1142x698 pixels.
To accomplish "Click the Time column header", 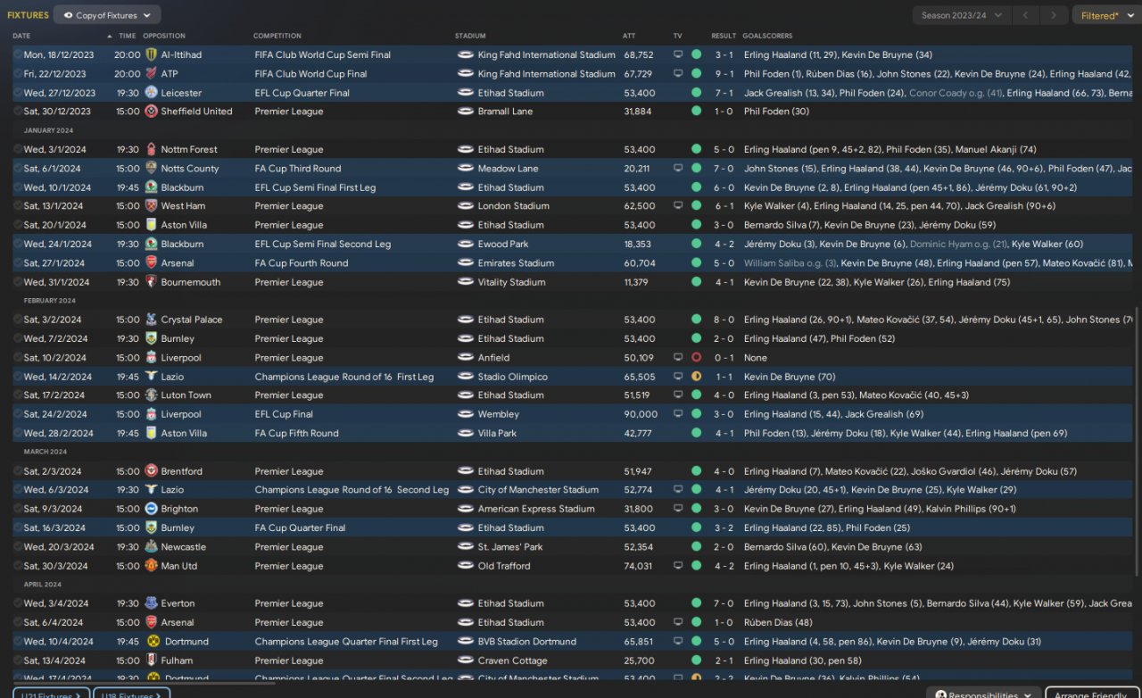I will [x=128, y=36].
